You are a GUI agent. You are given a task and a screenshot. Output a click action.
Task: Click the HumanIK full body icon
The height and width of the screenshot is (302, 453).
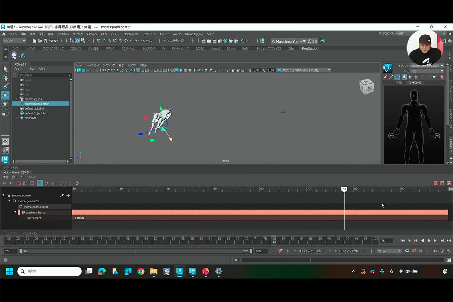pos(404,77)
